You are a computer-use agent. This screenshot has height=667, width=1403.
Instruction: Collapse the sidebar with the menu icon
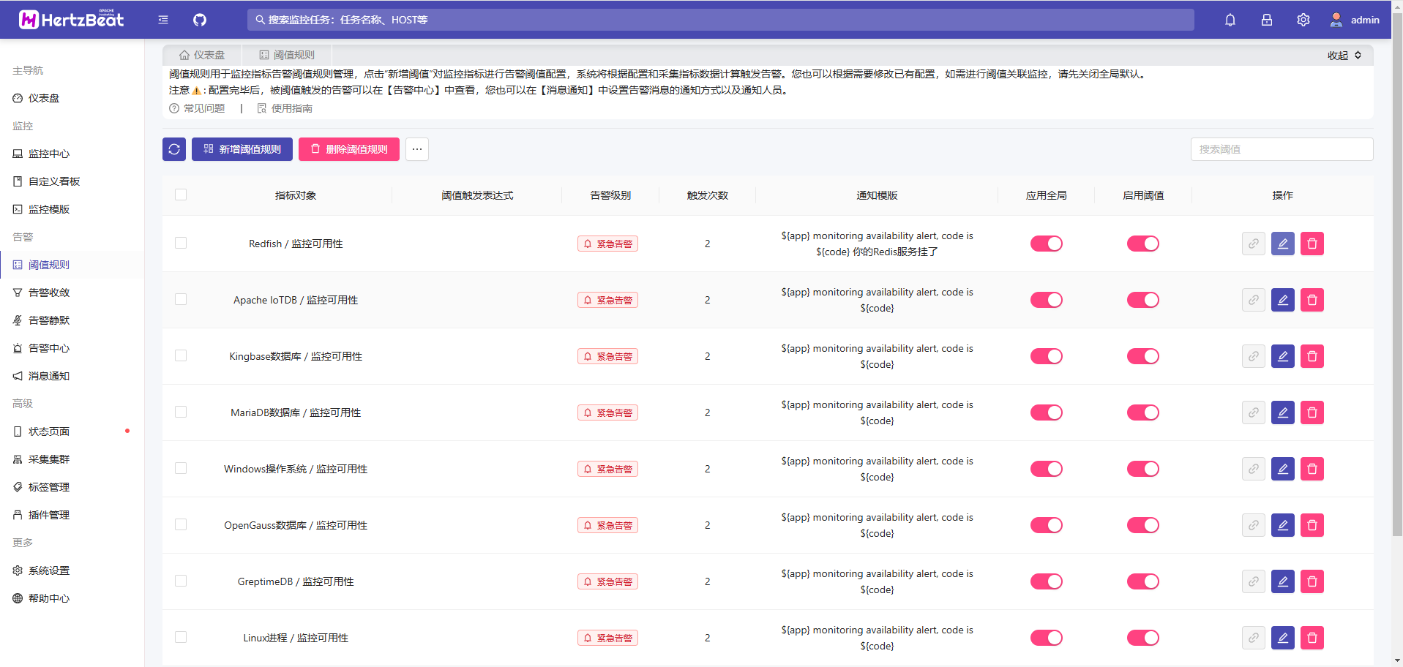click(x=162, y=20)
